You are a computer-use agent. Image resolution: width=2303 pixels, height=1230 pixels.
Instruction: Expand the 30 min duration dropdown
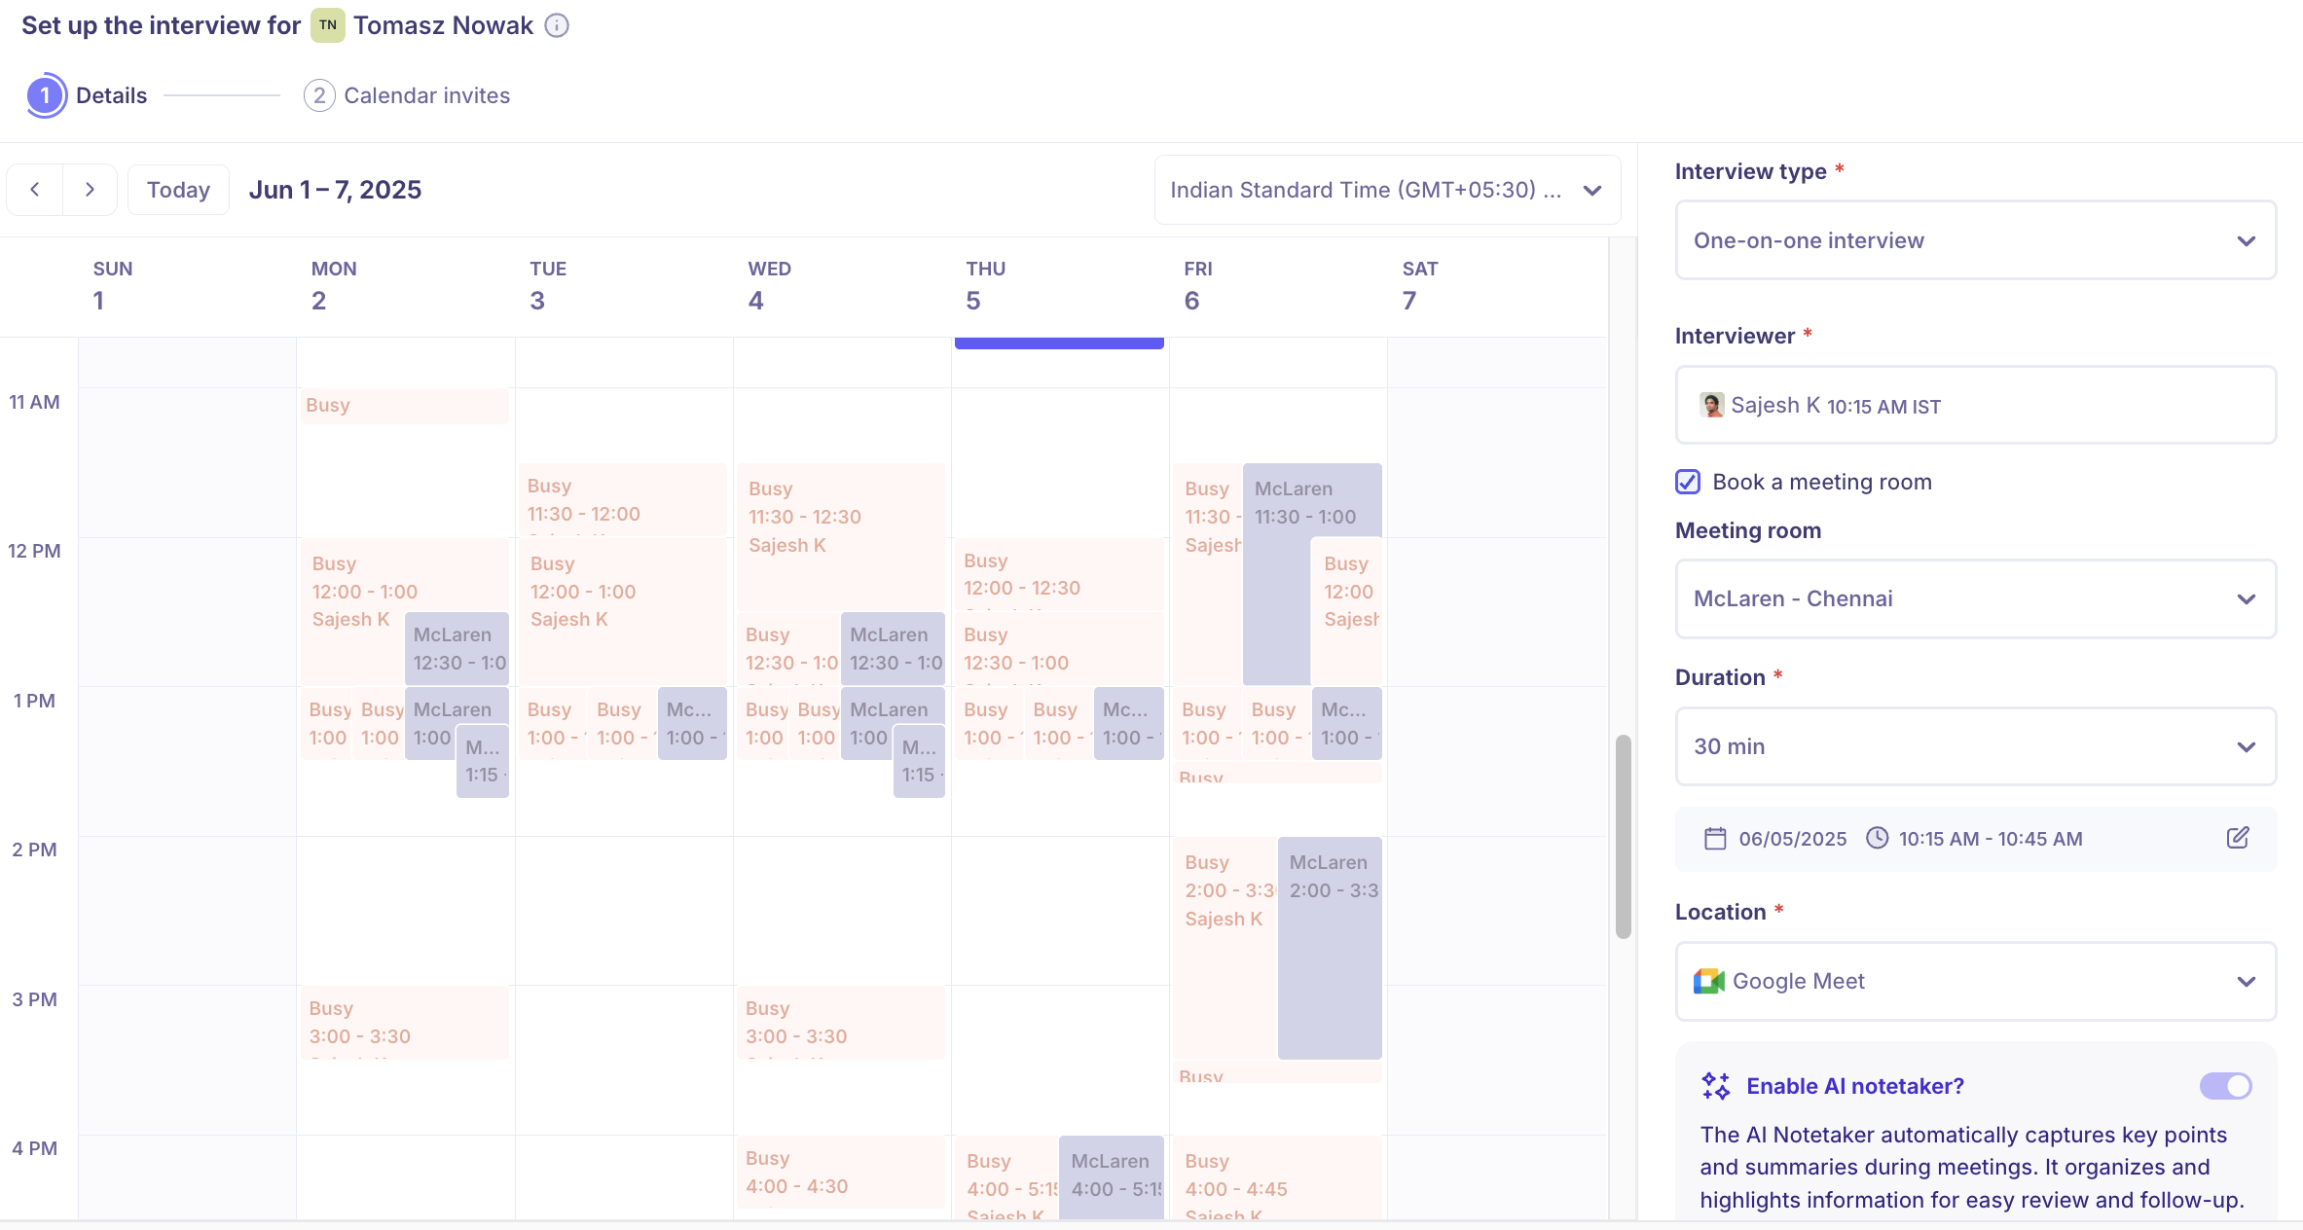click(x=2247, y=746)
